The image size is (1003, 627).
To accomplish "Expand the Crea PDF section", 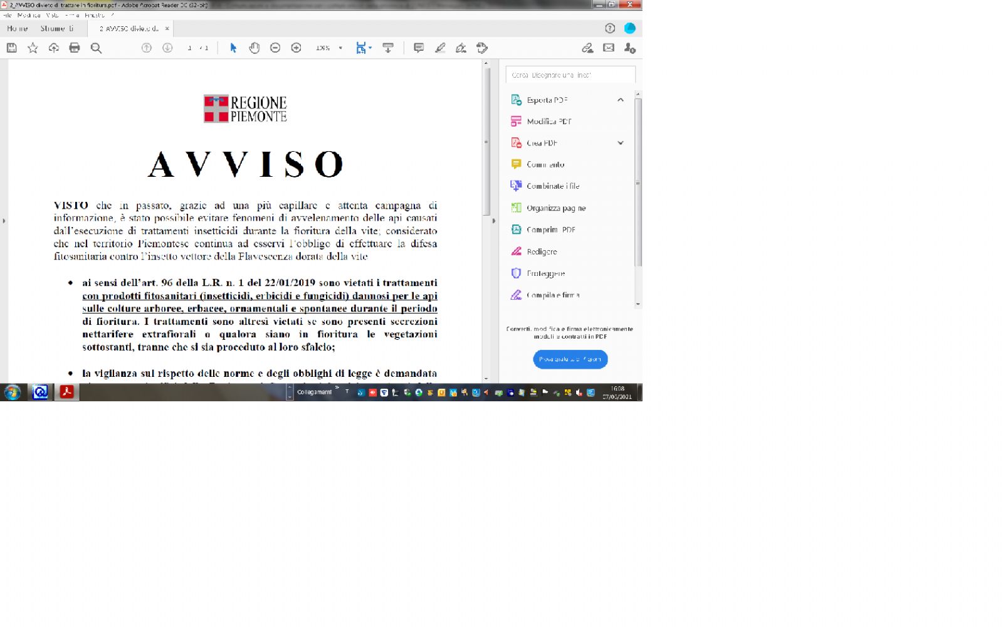I will coord(620,143).
